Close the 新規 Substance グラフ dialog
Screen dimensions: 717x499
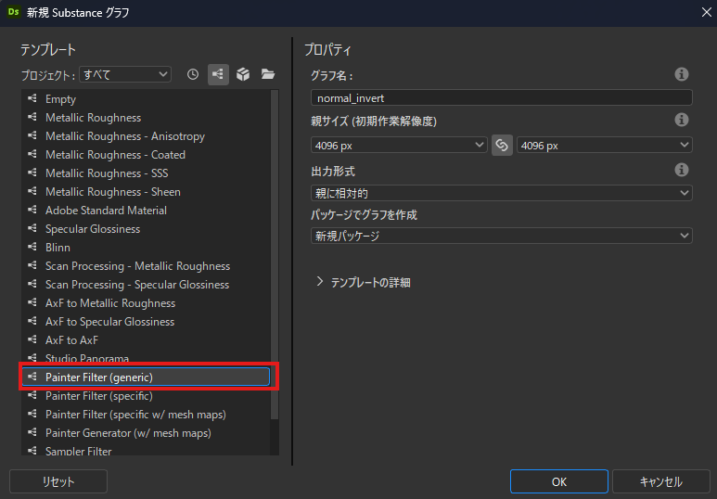coord(706,12)
